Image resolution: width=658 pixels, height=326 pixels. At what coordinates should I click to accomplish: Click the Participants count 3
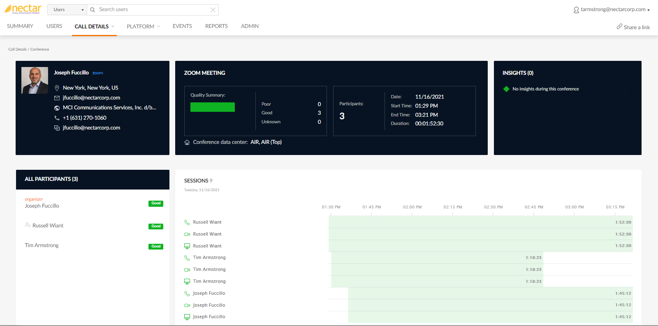(342, 116)
